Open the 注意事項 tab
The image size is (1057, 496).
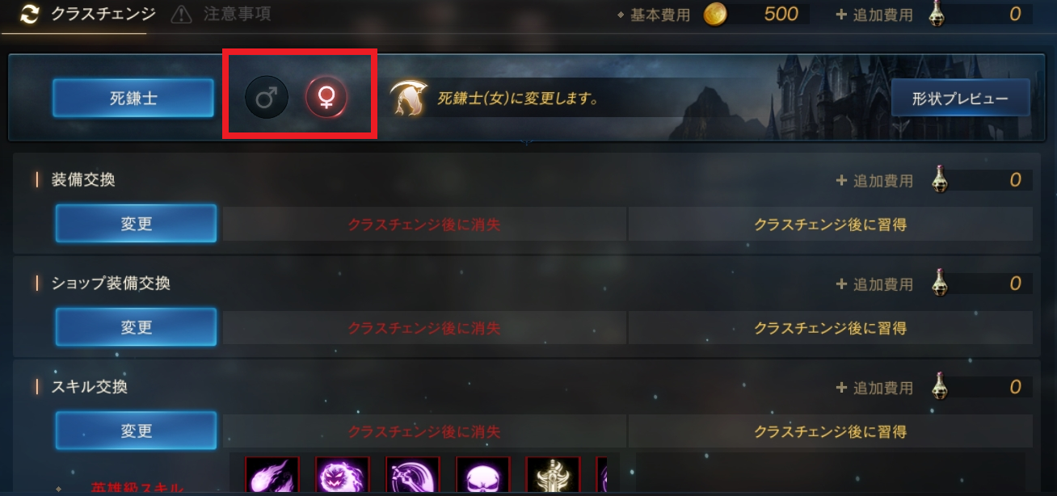(x=221, y=14)
